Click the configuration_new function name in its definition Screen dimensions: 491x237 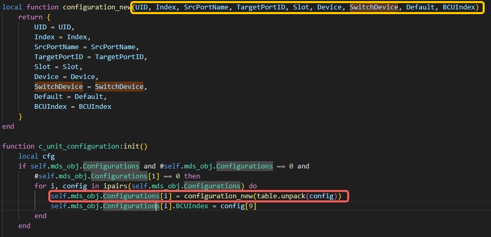pyautogui.click(x=96, y=8)
